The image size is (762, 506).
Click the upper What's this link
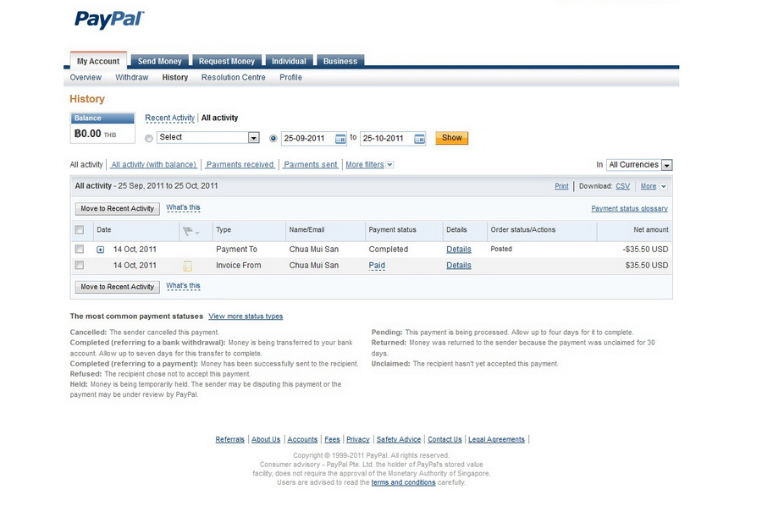pyautogui.click(x=183, y=208)
